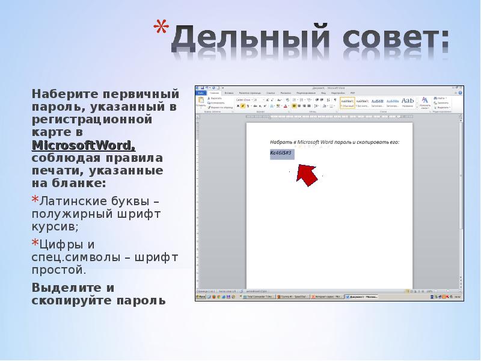
Task: Click the Align Right icon
Action: pos(304,106)
